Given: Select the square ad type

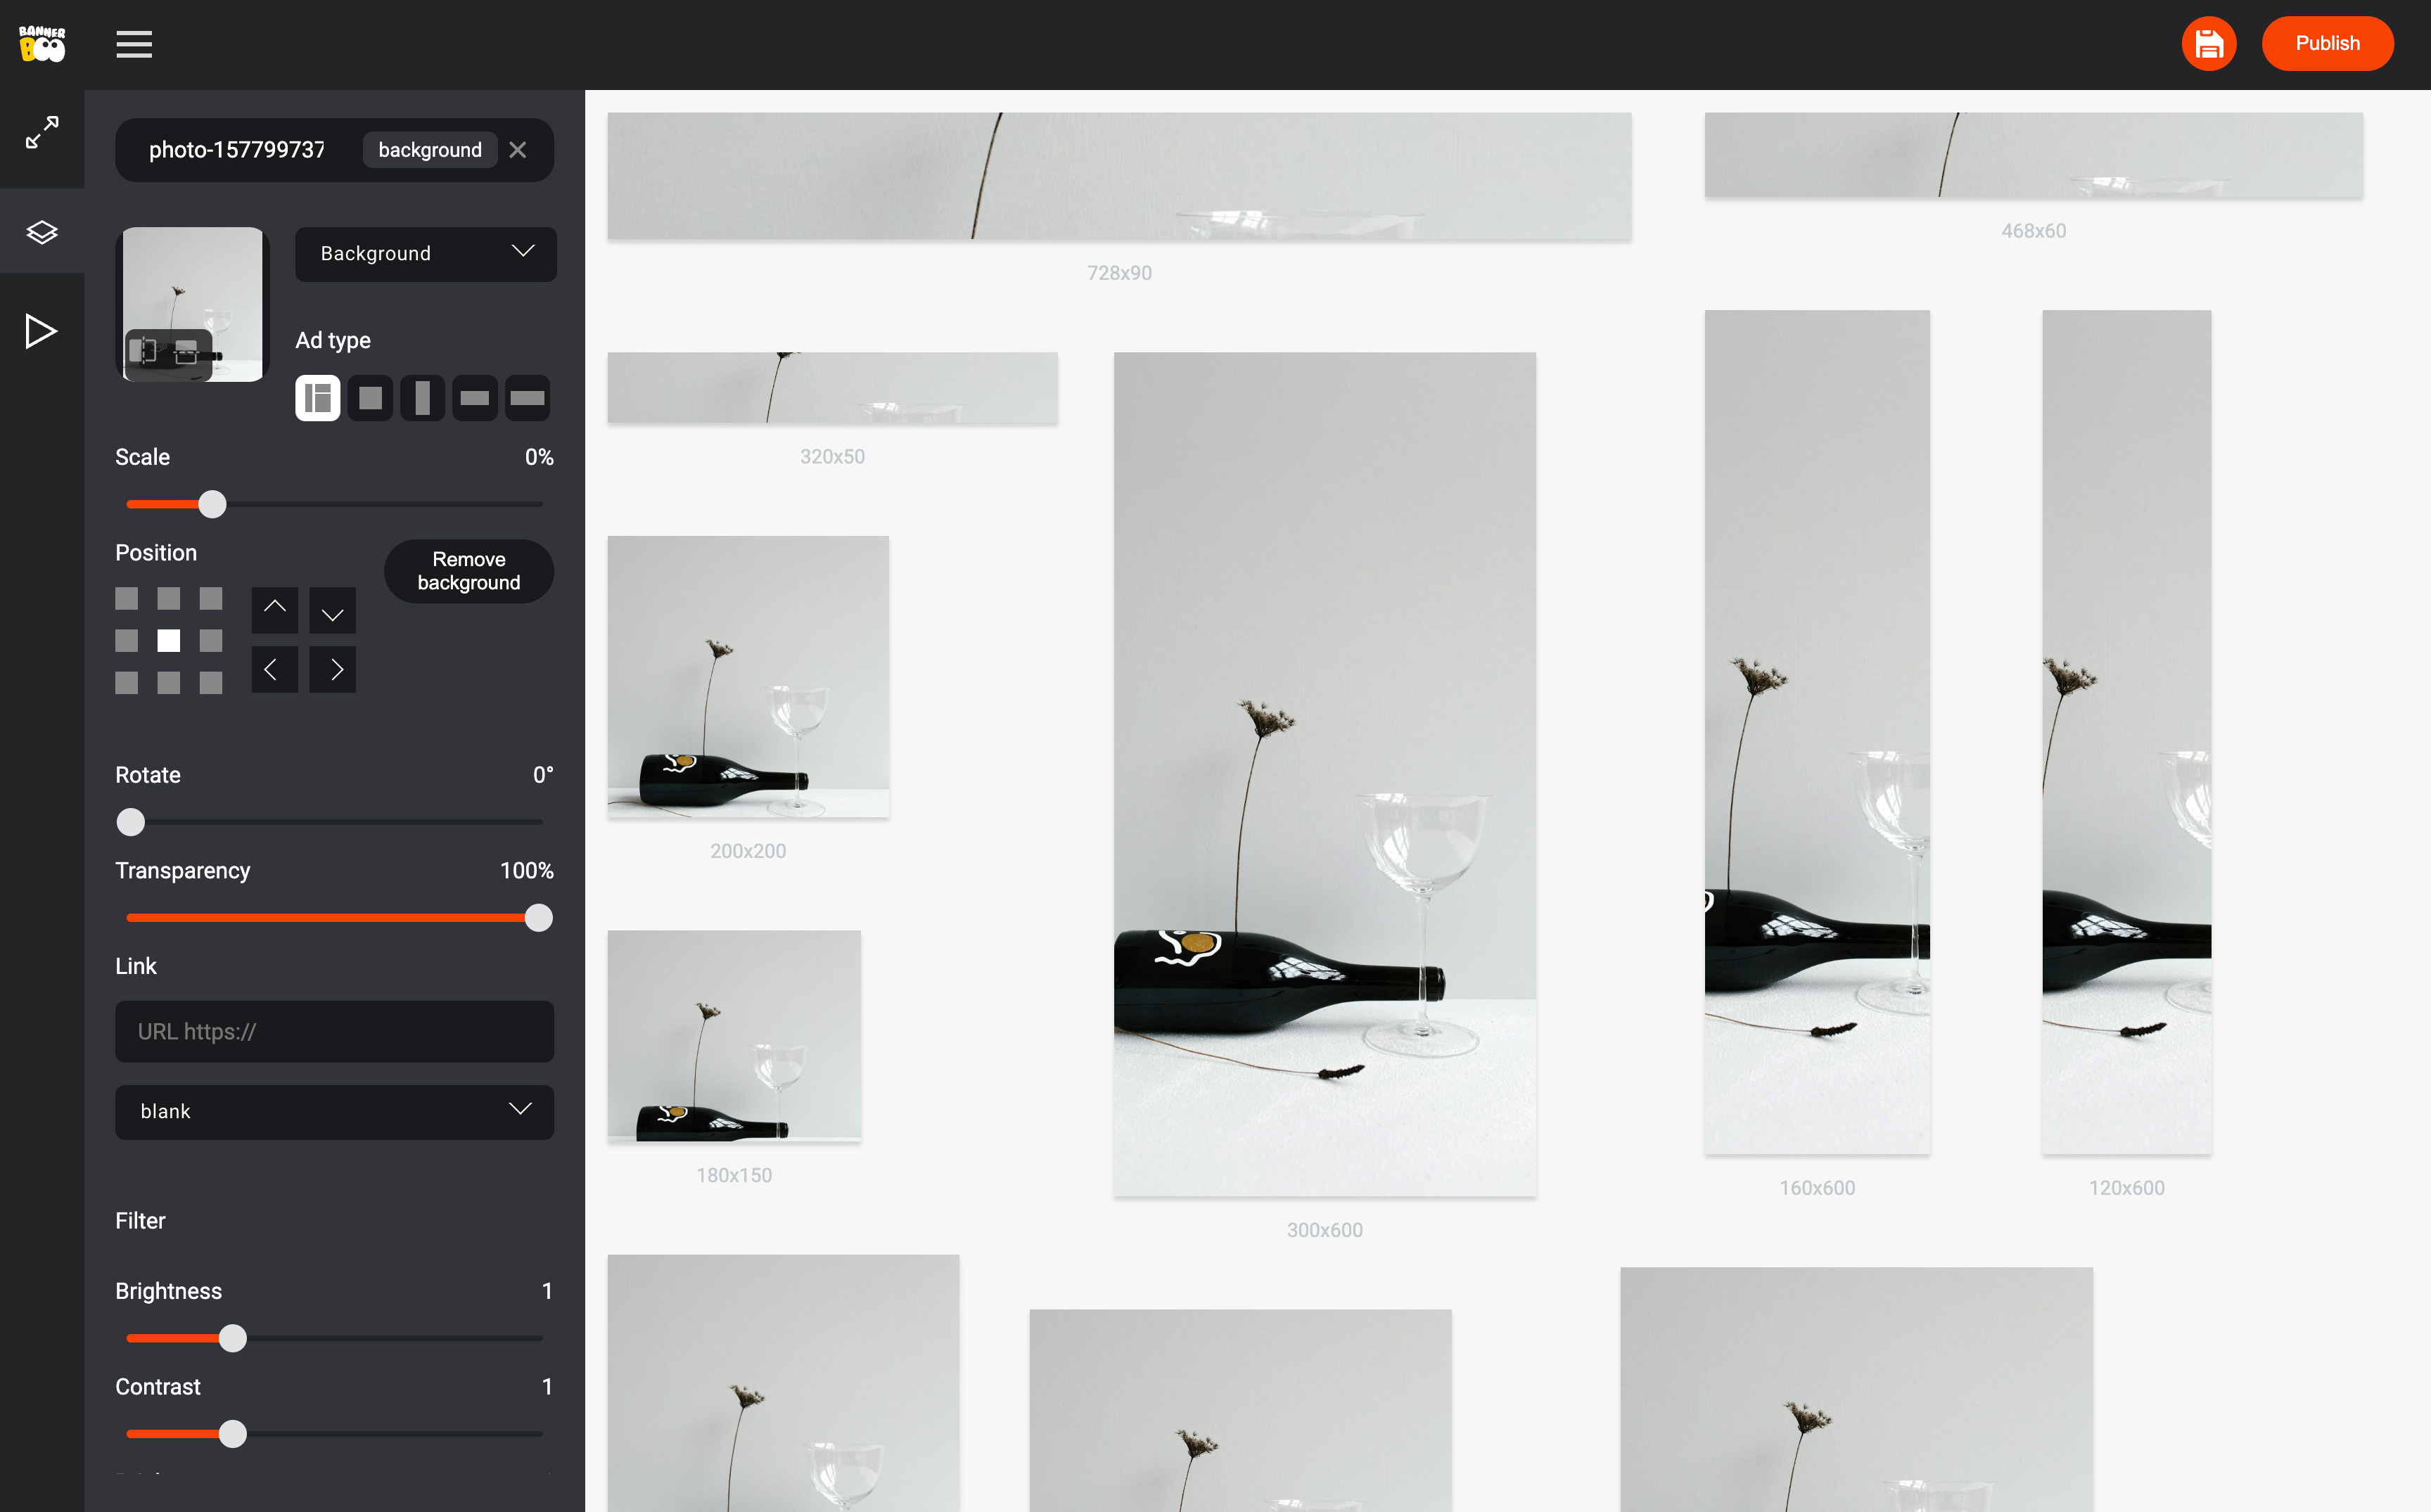Looking at the screenshot, I should (370, 398).
